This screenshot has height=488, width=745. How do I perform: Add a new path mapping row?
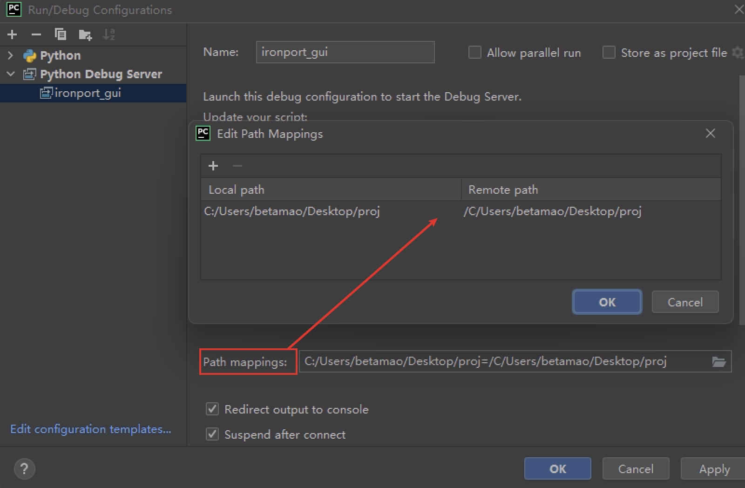(x=213, y=166)
